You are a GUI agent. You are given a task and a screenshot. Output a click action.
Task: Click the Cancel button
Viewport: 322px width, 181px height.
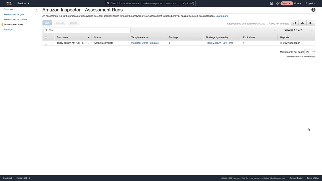click(60, 23)
